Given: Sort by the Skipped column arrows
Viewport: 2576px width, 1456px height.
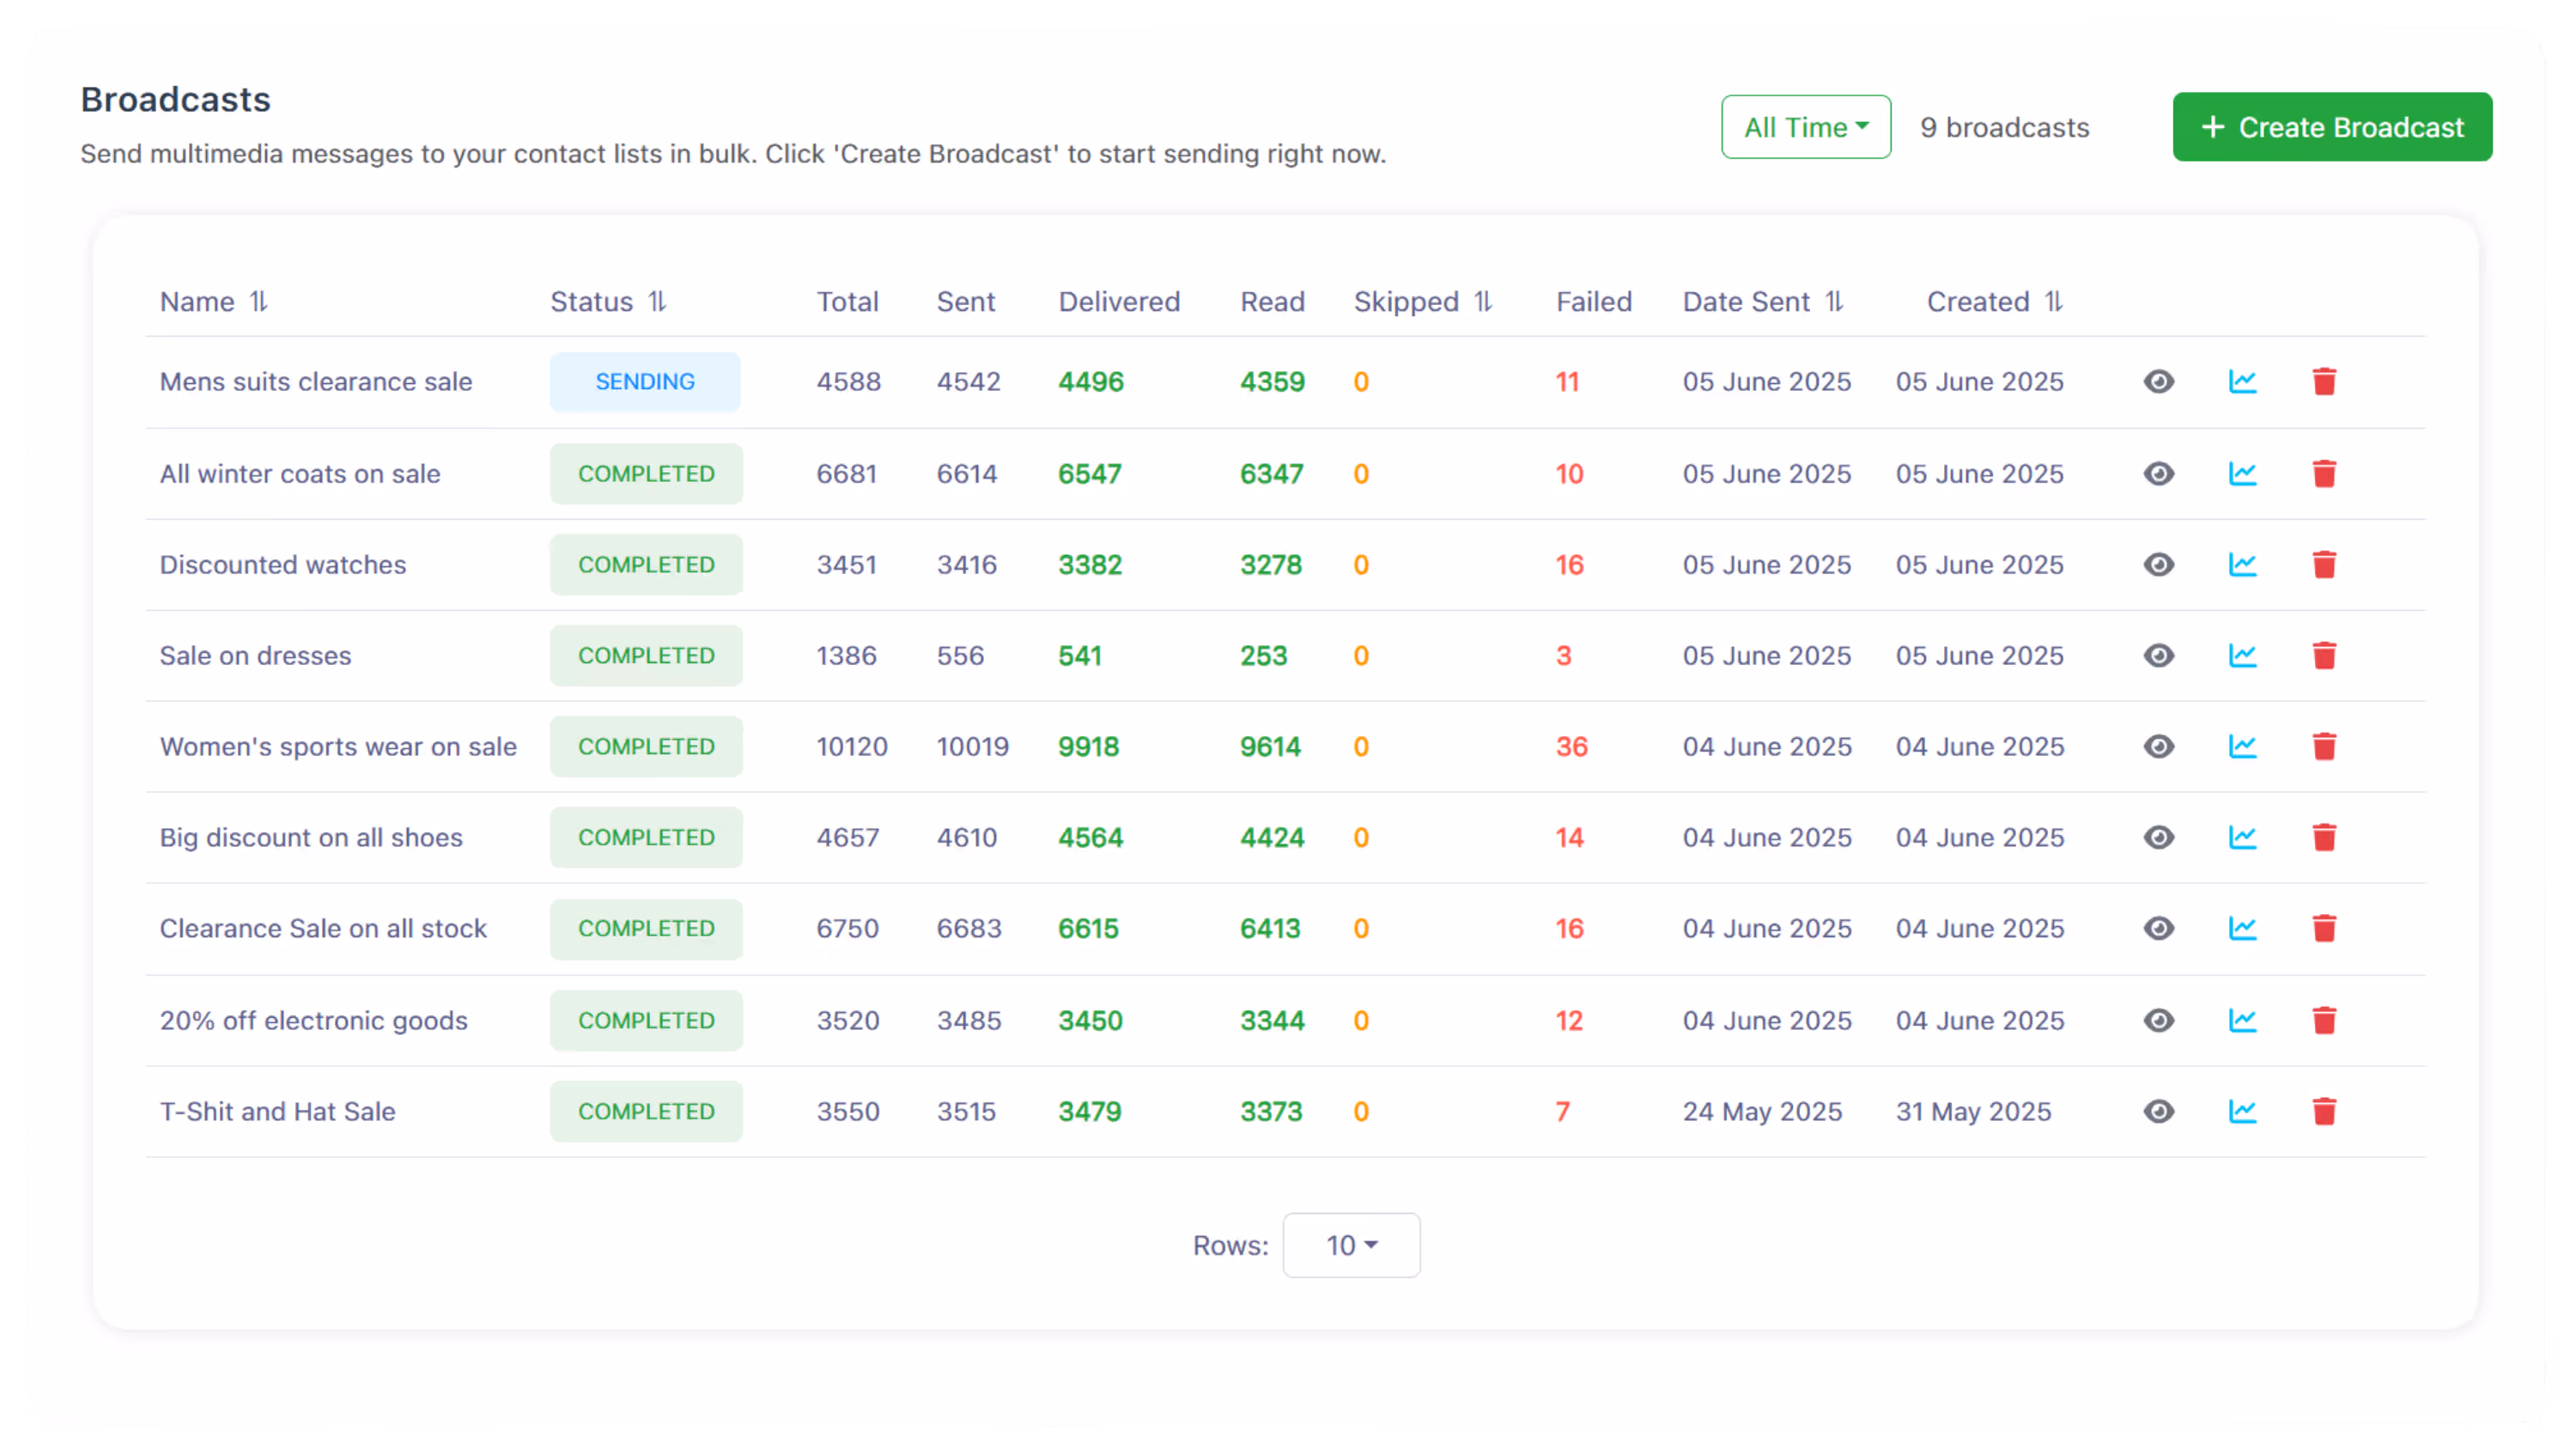Looking at the screenshot, I should coord(1483,302).
